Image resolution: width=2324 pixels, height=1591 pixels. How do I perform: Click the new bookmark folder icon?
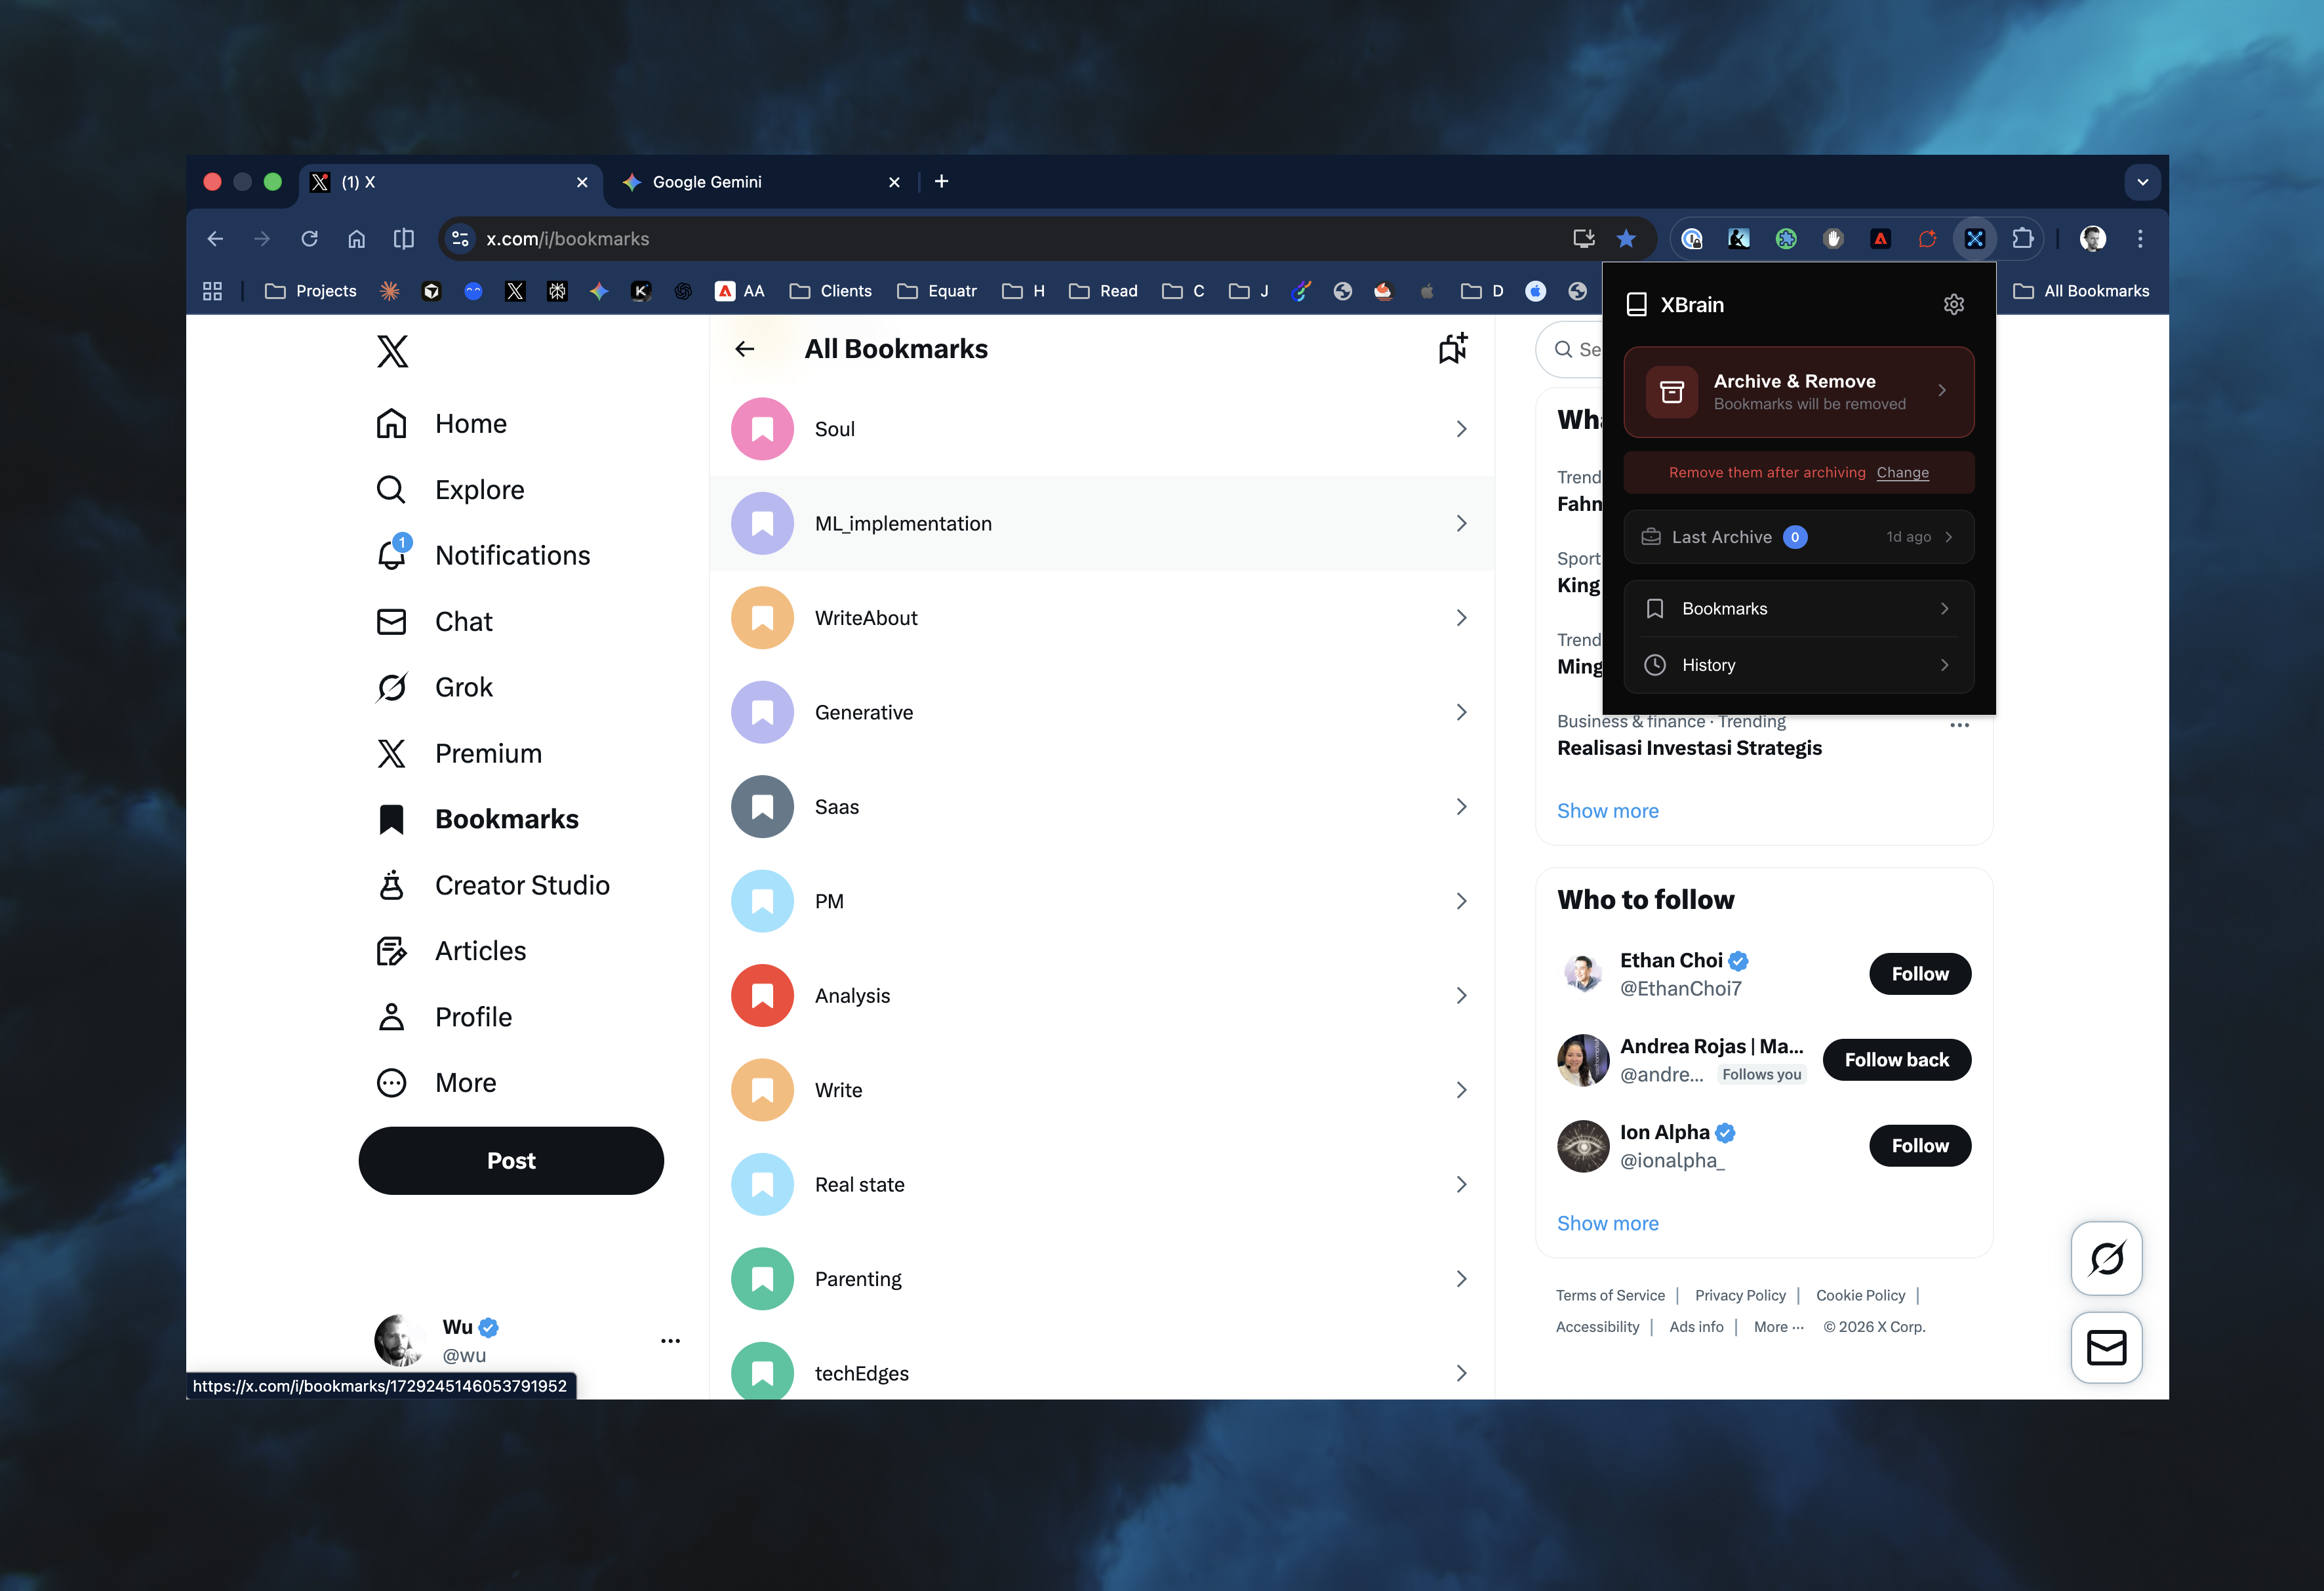point(1452,348)
